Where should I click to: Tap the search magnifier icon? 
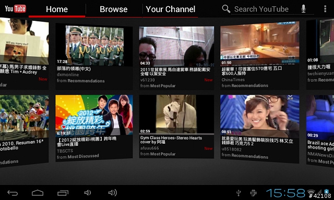226,9
